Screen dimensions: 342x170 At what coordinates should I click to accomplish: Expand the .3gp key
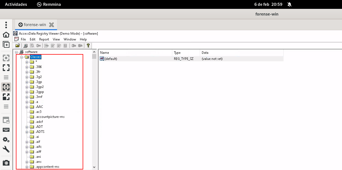[27, 82]
